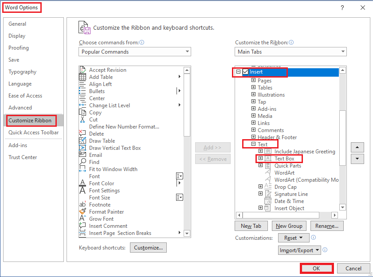
Task: Click the New Group button
Action: 289,226
